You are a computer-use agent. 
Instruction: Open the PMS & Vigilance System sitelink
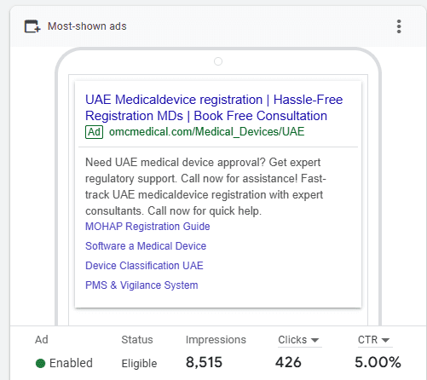[141, 285]
